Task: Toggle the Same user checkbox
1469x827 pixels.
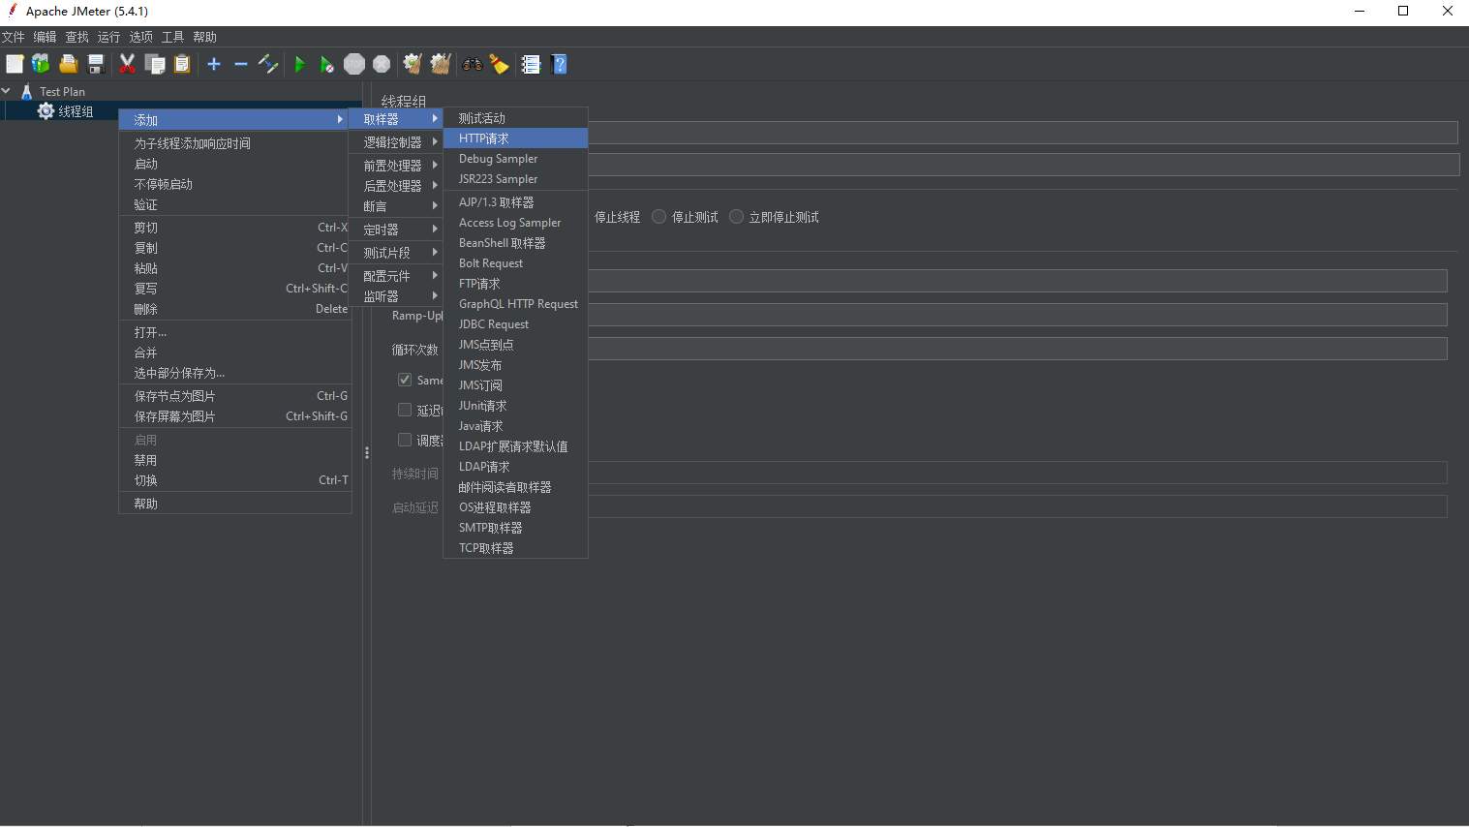Action: [405, 380]
